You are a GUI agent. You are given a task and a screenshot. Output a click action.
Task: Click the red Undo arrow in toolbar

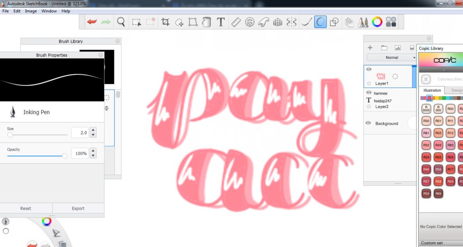(92, 22)
